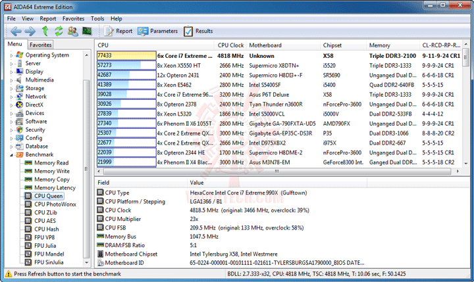Select CPU Hash benchmark

click(46, 229)
